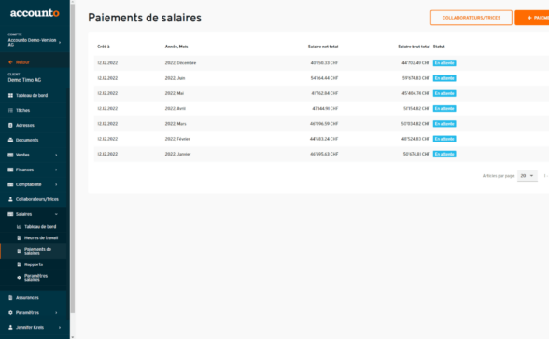Screen dimensions: 549x339
Task: Open the Rapports submenu item
Action: pos(35,264)
